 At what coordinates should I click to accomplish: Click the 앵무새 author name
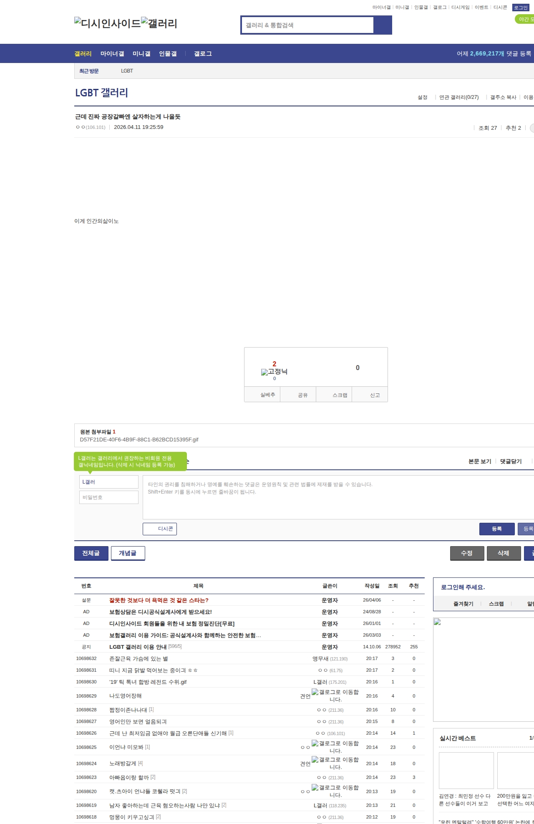click(x=320, y=659)
